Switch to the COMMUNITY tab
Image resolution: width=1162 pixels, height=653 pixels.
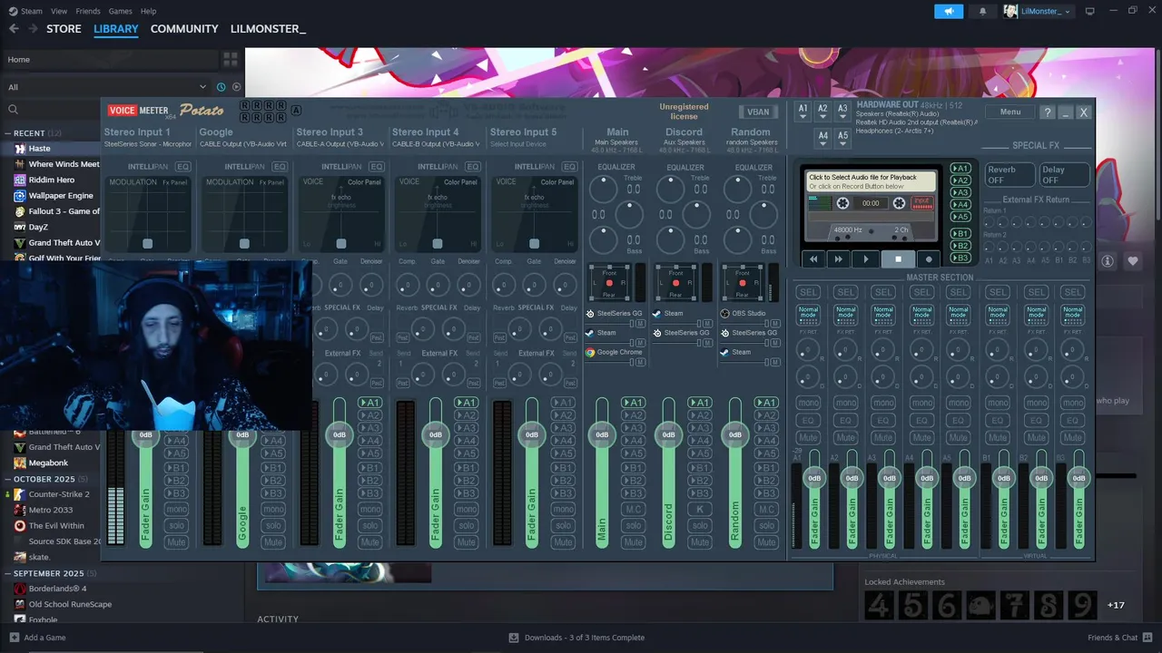point(184,29)
